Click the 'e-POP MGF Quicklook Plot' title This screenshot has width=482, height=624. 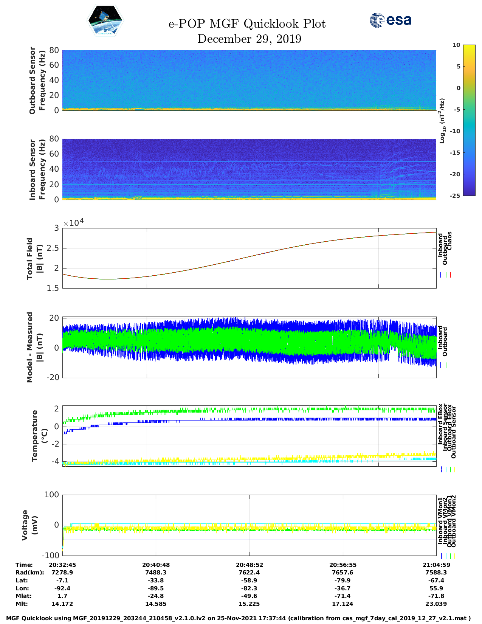pyautogui.click(x=247, y=24)
